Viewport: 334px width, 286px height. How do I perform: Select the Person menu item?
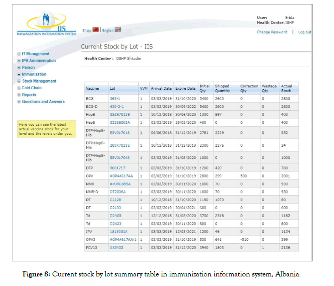click(x=28, y=67)
